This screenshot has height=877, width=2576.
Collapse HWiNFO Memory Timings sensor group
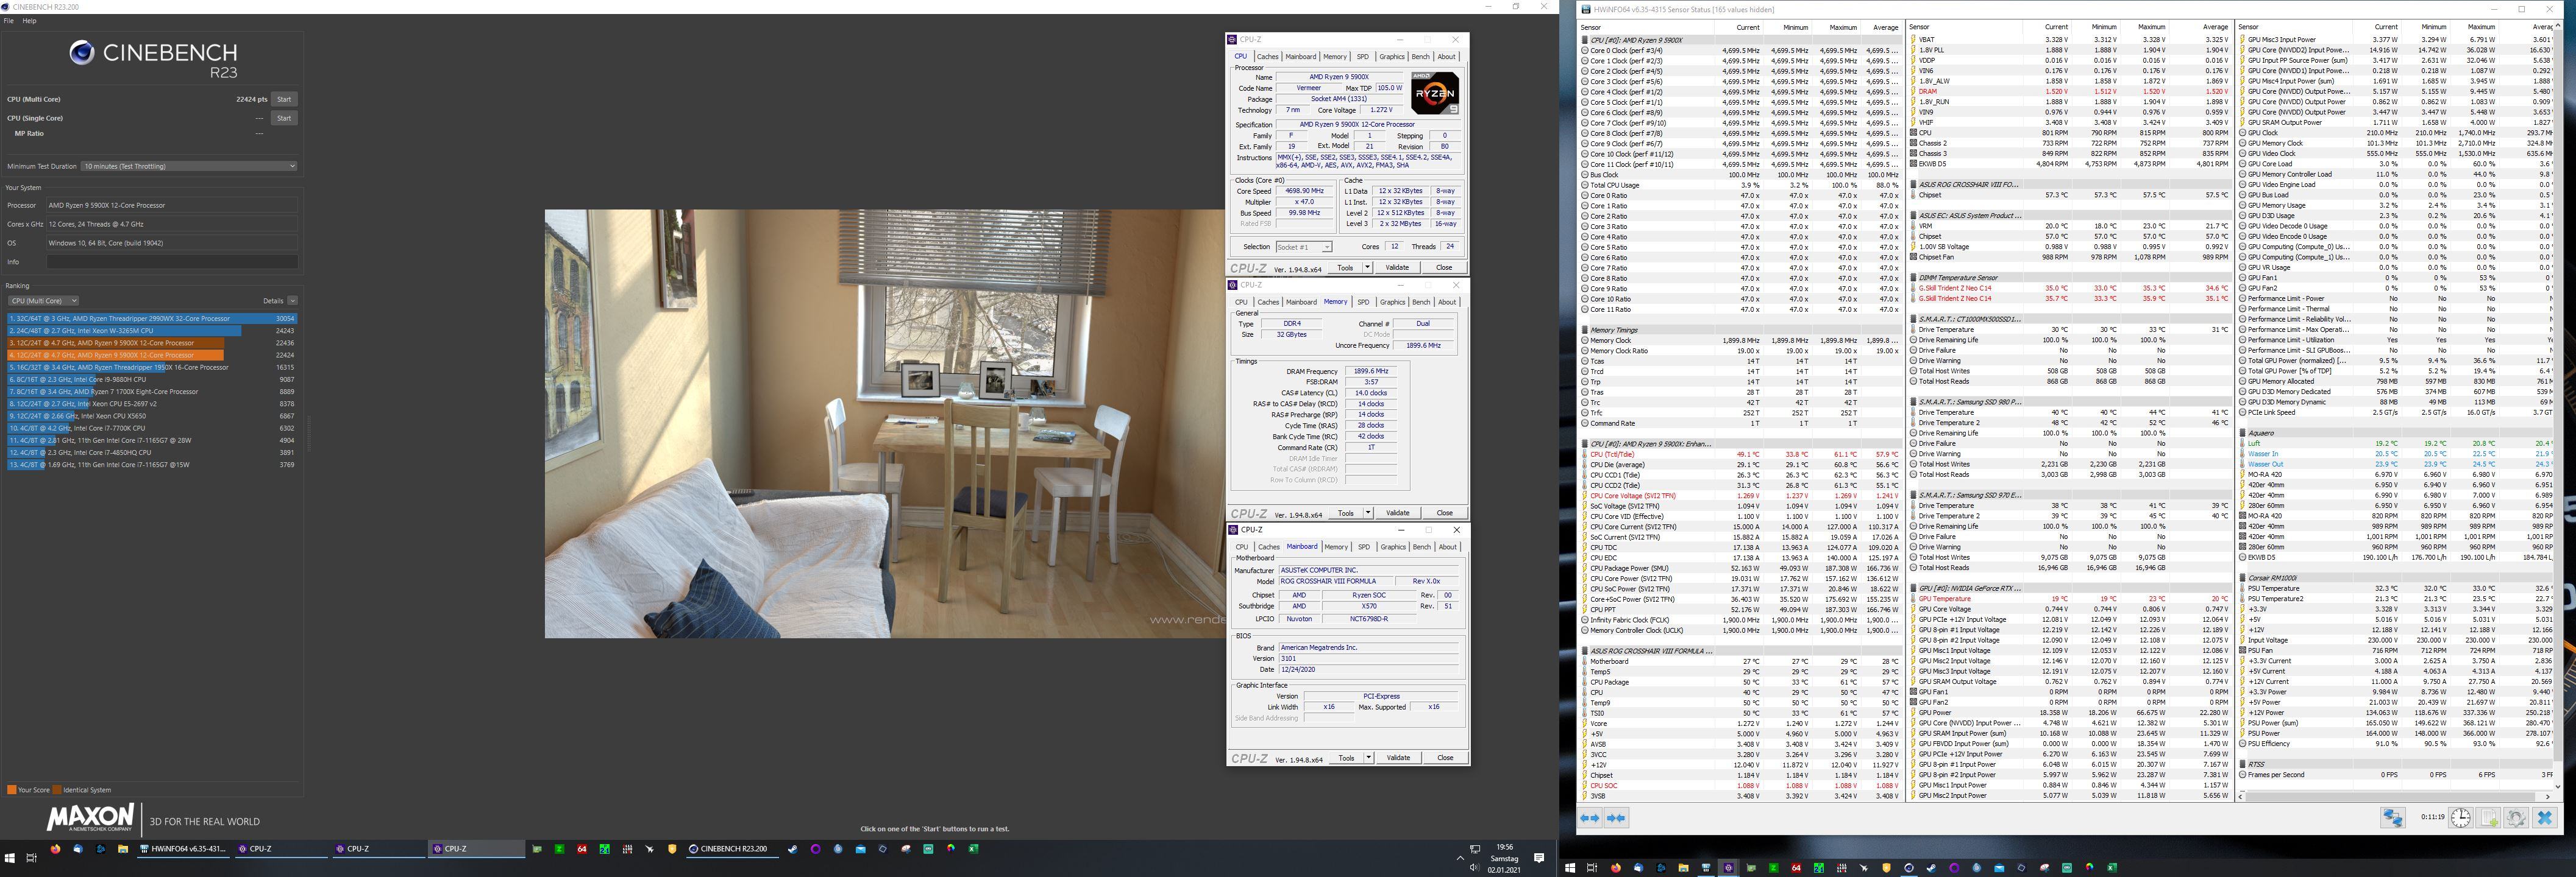pyautogui.click(x=1585, y=329)
